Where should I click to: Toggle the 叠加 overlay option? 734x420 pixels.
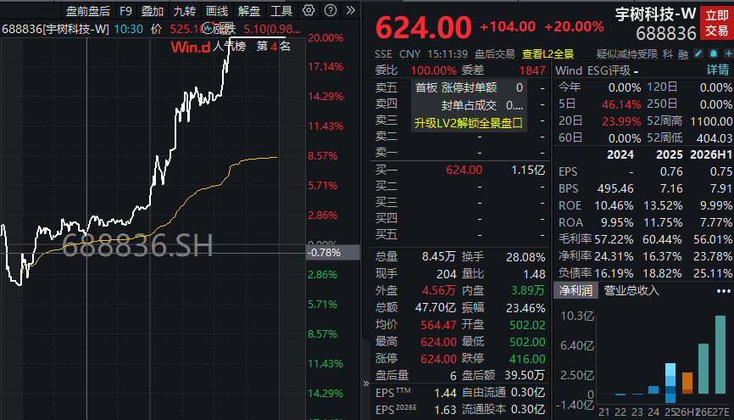153,10
